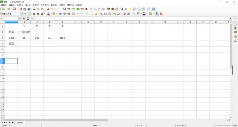238x127 pixels.
Task: Toggle AutoFilter funnel icon
Action: coord(103,9)
